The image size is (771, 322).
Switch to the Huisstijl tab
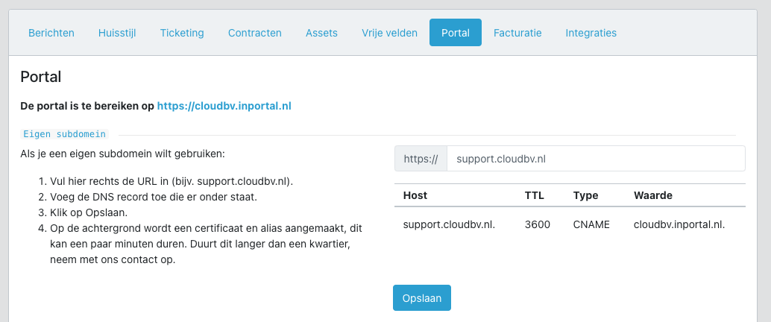pos(117,33)
